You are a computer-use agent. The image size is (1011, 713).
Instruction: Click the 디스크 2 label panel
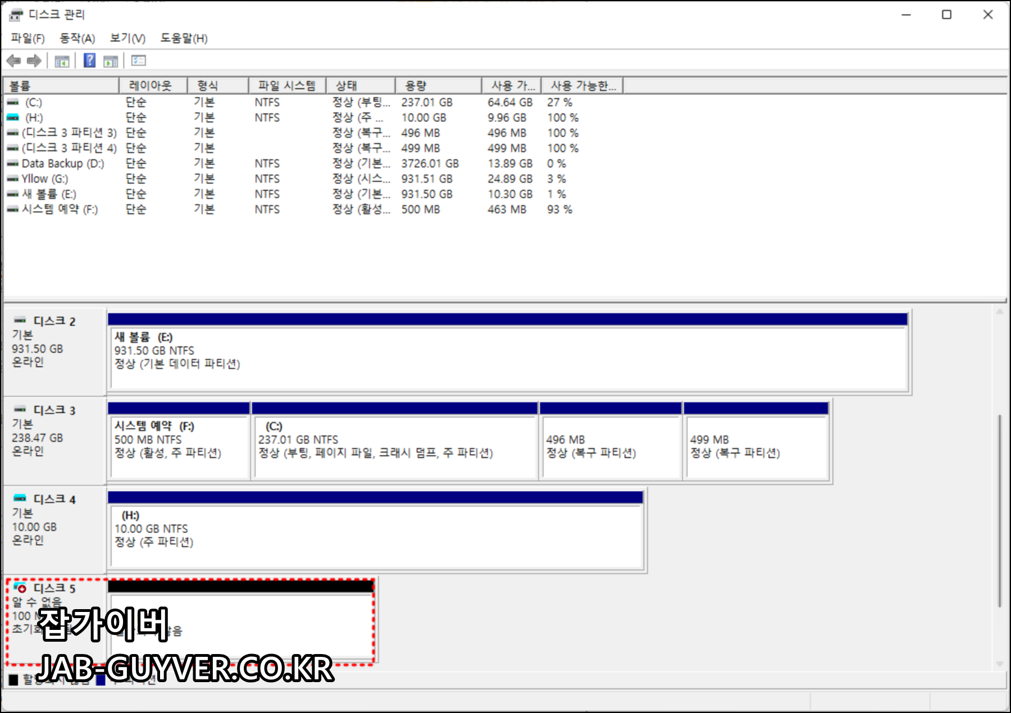pyautogui.click(x=54, y=351)
